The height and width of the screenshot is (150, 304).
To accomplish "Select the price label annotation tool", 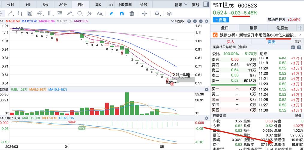I will (60, 13).
